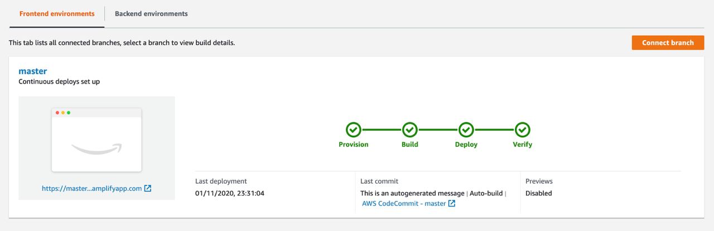Click the app preview thumbnail
Image resolution: width=714 pixels, height=231 pixels.
tap(97, 139)
